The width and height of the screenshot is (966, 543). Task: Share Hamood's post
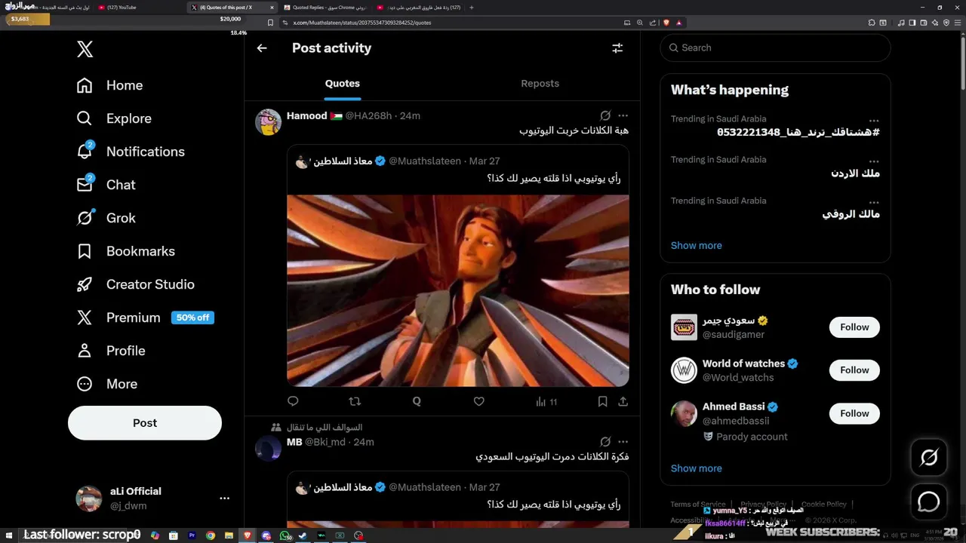(x=623, y=401)
